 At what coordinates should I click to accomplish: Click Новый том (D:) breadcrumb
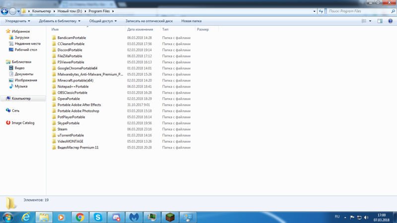(69, 11)
